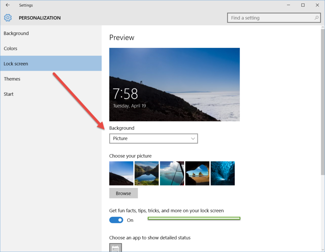Screen dimensions: 325x252
Task: Close the Settings window
Action: [x=317, y=5]
